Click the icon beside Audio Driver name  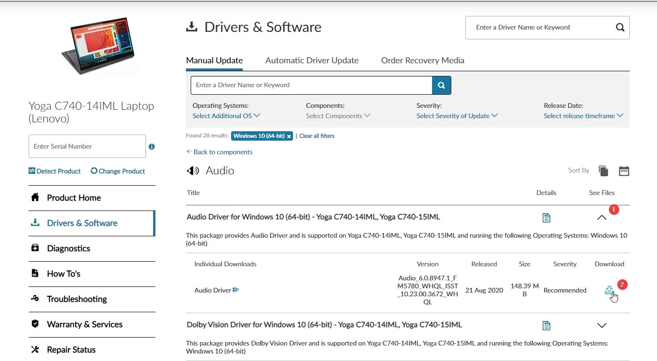click(x=236, y=290)
